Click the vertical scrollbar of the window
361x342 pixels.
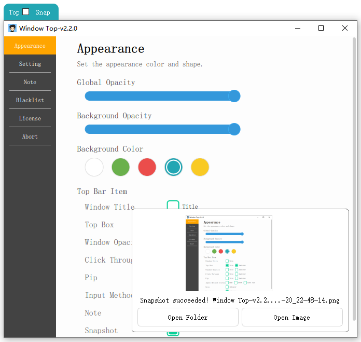coord(354,179)
